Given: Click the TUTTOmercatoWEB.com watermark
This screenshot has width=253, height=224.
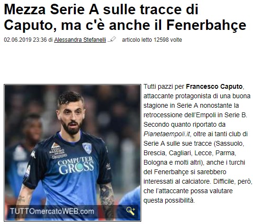Looking at the screenshot, I should 52,211.
